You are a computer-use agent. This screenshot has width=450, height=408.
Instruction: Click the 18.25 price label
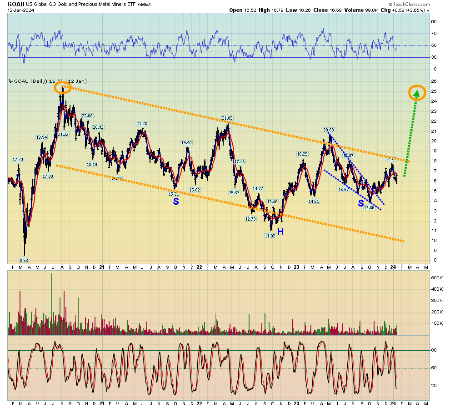(x=302, y=154)
